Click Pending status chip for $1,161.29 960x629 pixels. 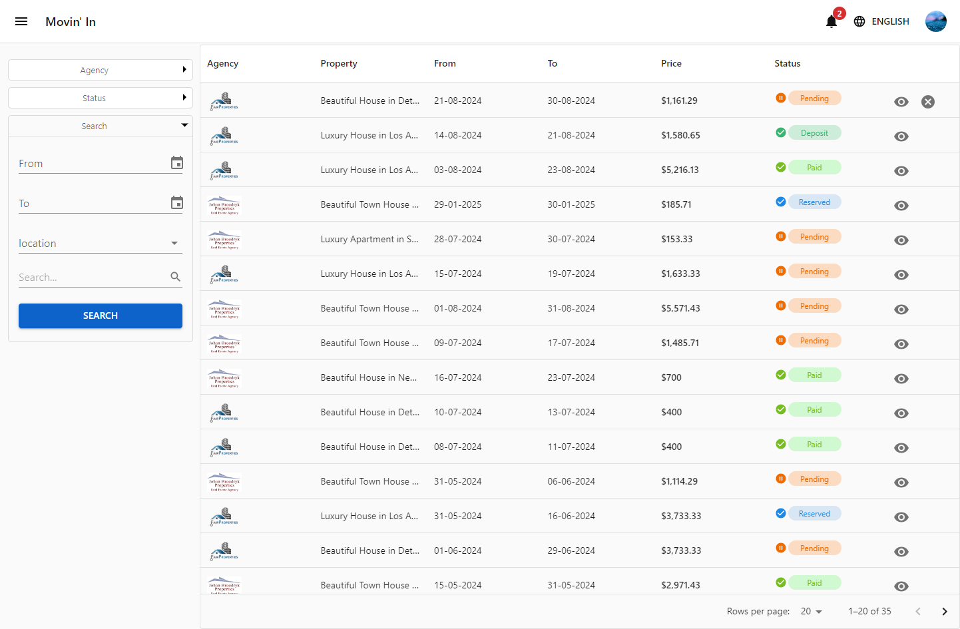pyautogui.click(x=814, y=98)
